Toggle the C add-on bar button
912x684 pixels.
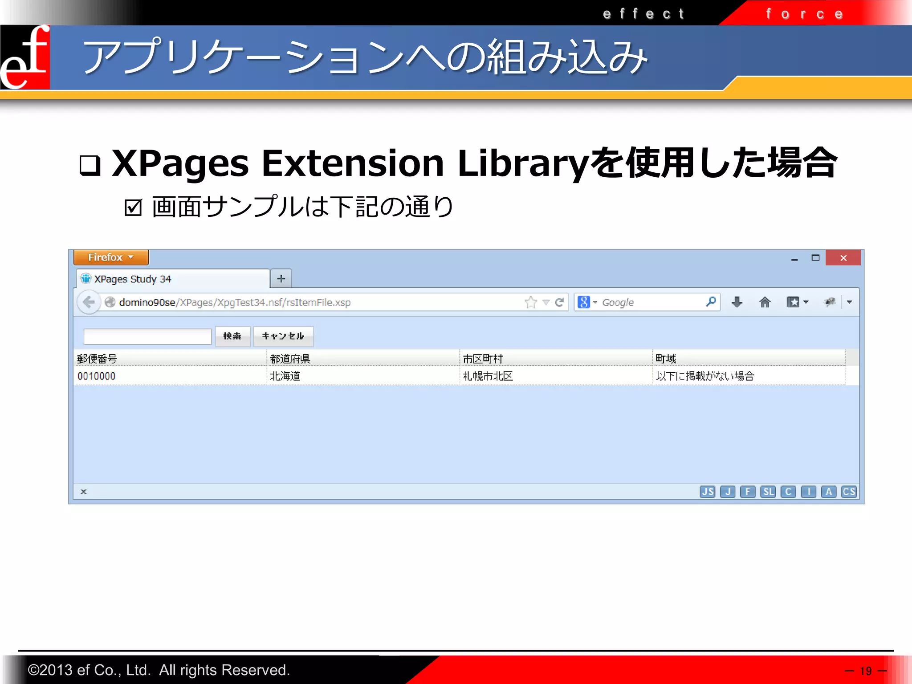[788, 492]
